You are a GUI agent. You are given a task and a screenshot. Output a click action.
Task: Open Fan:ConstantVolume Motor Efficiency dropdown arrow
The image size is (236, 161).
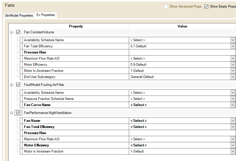pos(233,65)
